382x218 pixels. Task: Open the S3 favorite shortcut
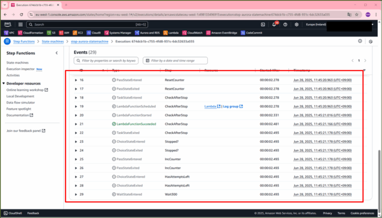coord(51,33)
